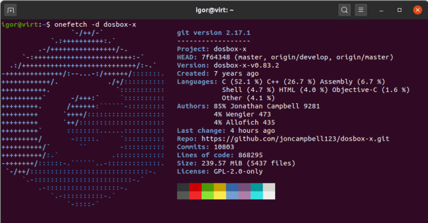Click the igor@virt shell prompt
The width and height of the screenshot is (428, 223).
(26, 24)
